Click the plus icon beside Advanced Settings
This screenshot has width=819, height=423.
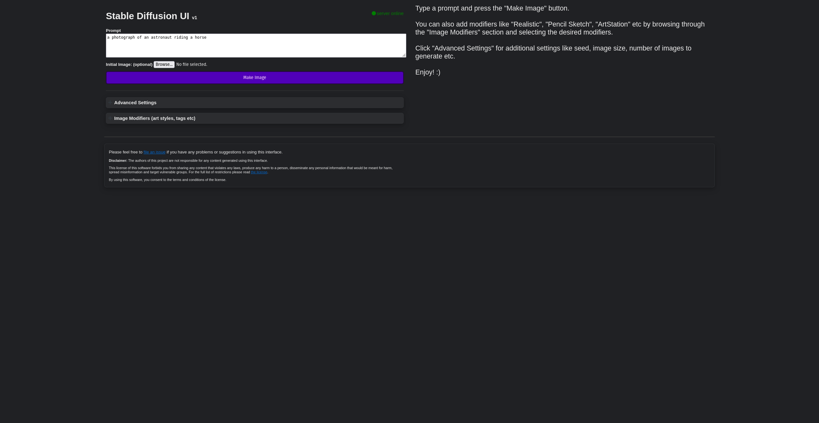pyautogui.click(x=111, y=102)
